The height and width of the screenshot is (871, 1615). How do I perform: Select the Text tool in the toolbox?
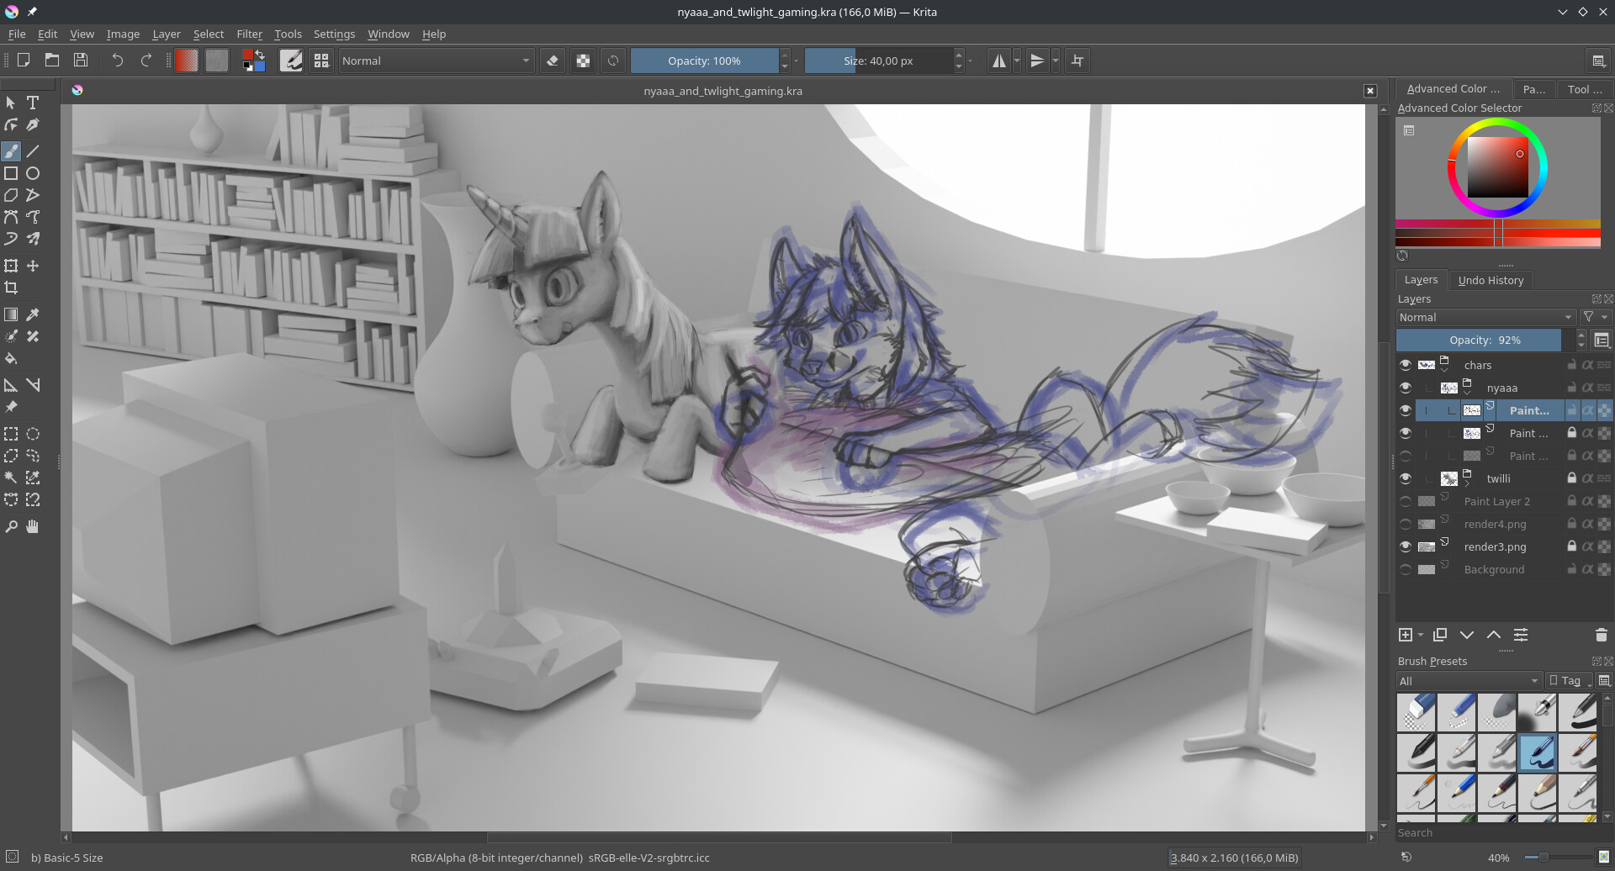point(33,103)
